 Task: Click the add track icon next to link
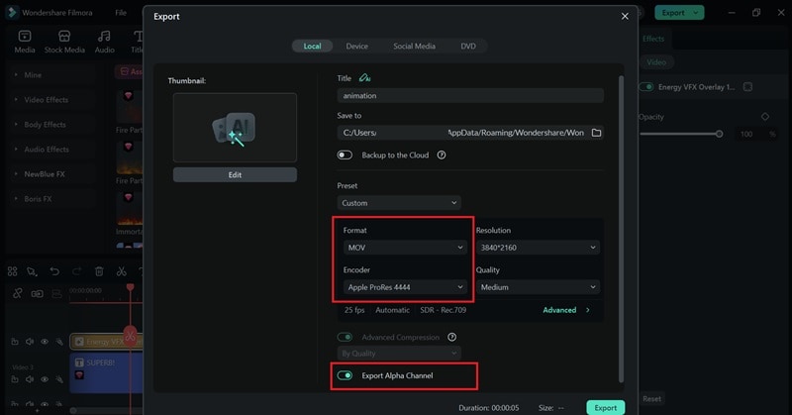tap(37, 293)
